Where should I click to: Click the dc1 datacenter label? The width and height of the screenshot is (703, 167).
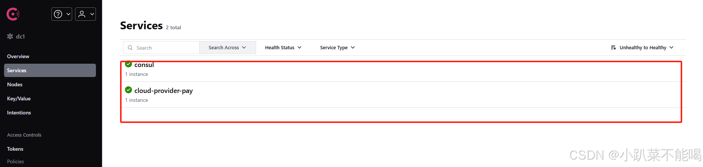20,36
